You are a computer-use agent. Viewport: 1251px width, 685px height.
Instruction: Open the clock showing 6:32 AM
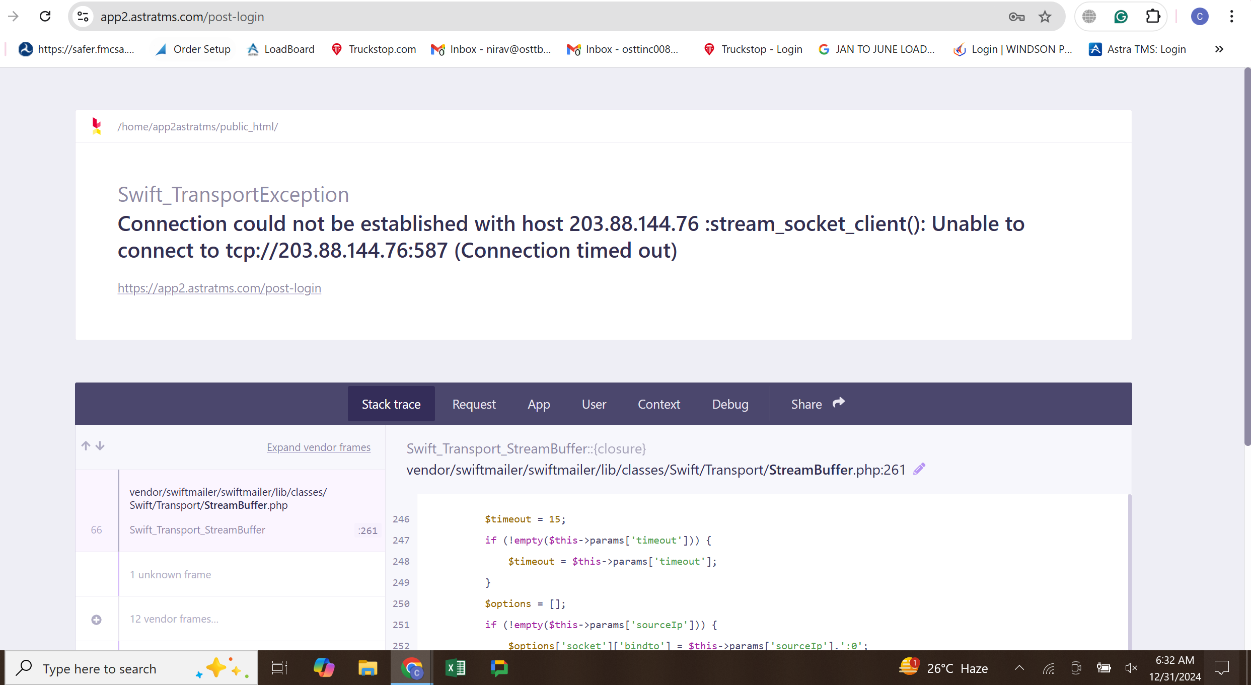tap(1175, 668)
